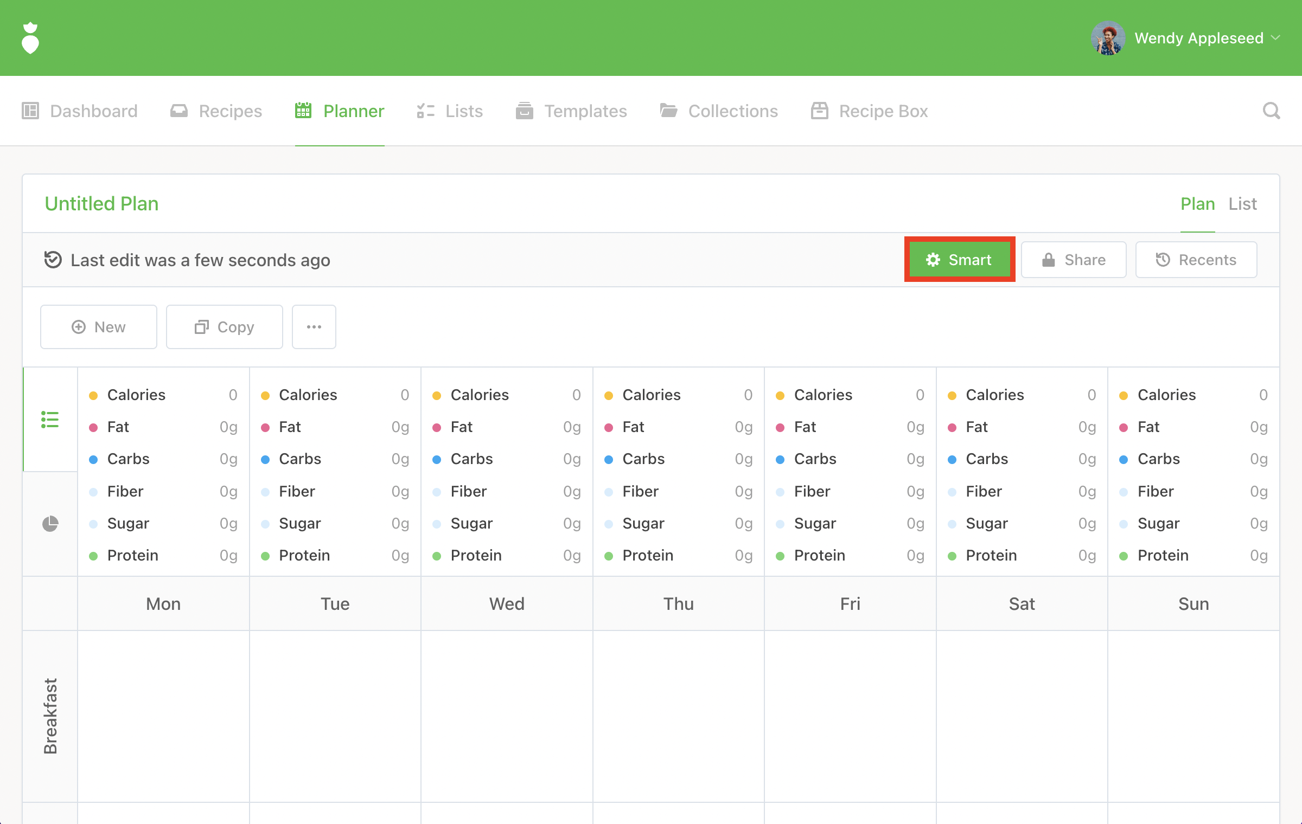Viewport: 1302px width, 824px height.
Task: Open the three-dots more options button
Action: click(314, 327)
